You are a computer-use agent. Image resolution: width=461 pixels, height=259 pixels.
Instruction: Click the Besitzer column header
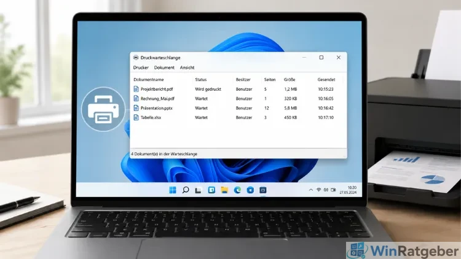click(x=243, y=80)
